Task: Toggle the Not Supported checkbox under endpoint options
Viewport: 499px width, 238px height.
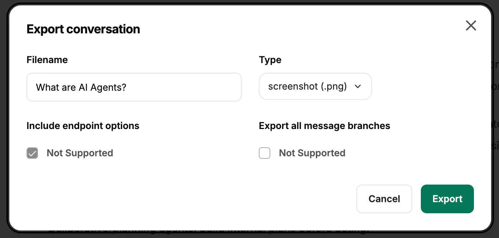Action: coord(32,153)
